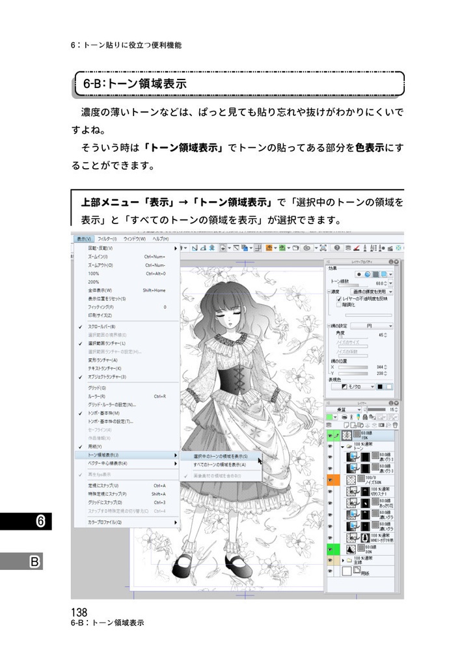Click the first ruler icon in the toolbar
This screenshot has height=667, width=475.
tap(195, 248)
